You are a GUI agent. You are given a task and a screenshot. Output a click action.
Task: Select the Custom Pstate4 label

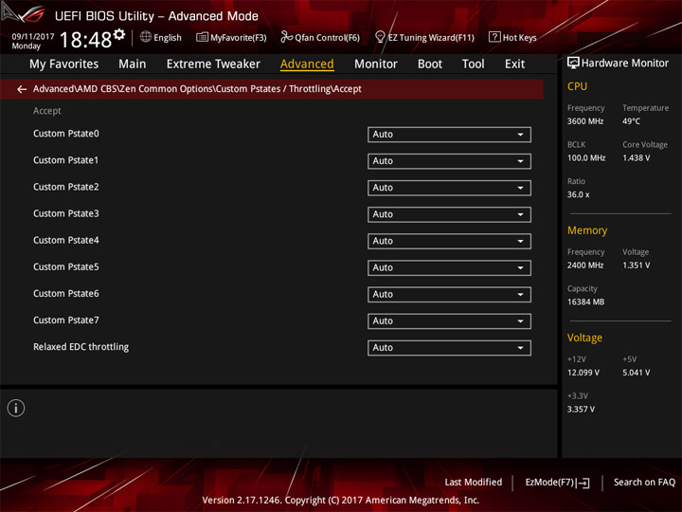click(66, 240)
